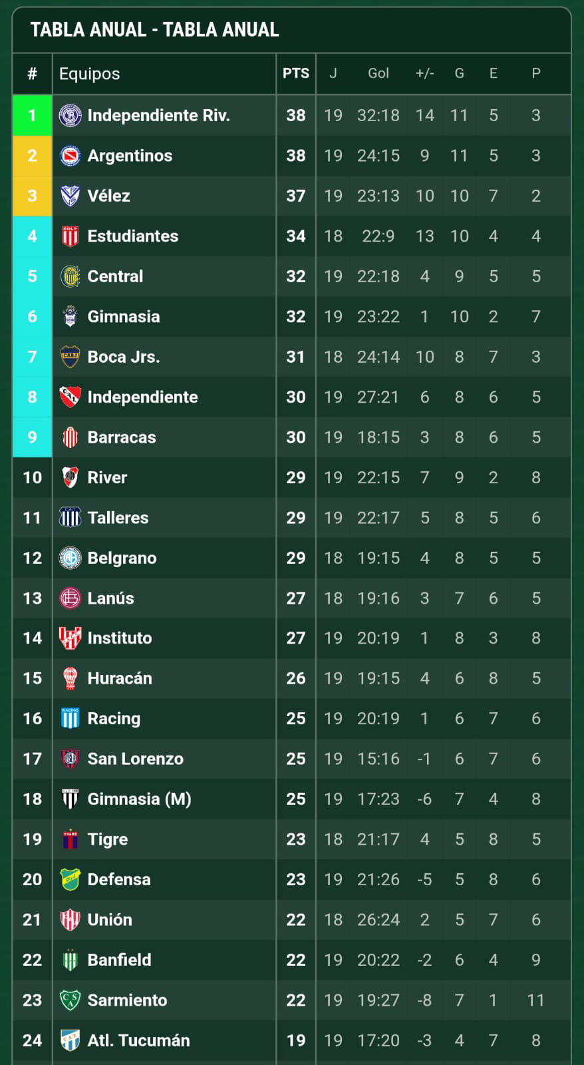Click the Defensa crest icon
Viewport: 584px width, 1065px height.
[70, 879]
